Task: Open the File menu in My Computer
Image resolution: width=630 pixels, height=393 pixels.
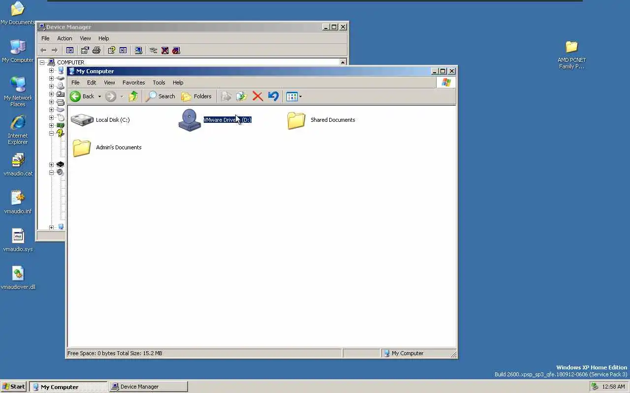Action: [x=75, y=83]
